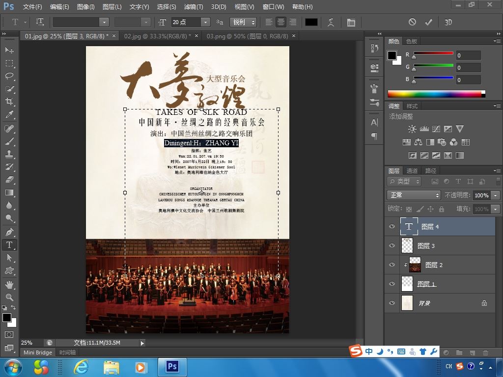Click the G value input field

tap(468, 68)
